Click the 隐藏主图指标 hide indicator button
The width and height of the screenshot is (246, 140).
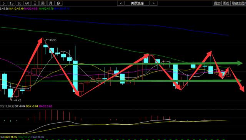[238, 3]
